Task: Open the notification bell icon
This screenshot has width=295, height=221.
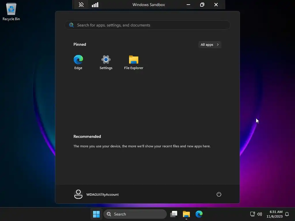Action: pos(287,214)
